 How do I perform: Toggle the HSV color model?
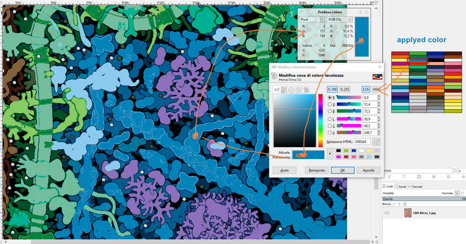coord(376,89)
